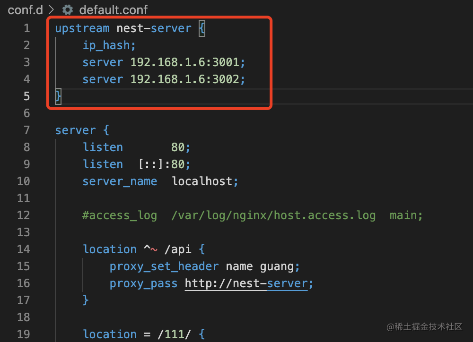Click "listen" on line 8

(103, 147)
